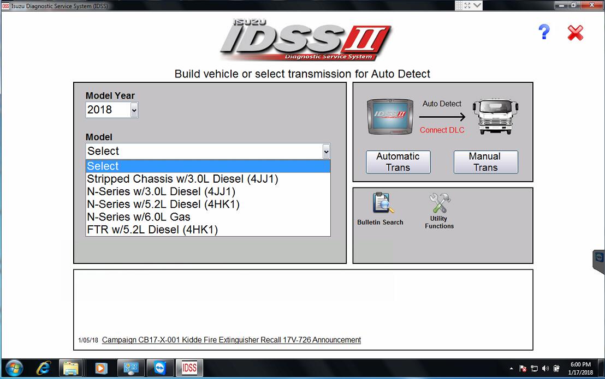This screenshot has height=379, width=605.
Task: Click the Connect DLC red text
Action: 442,130
